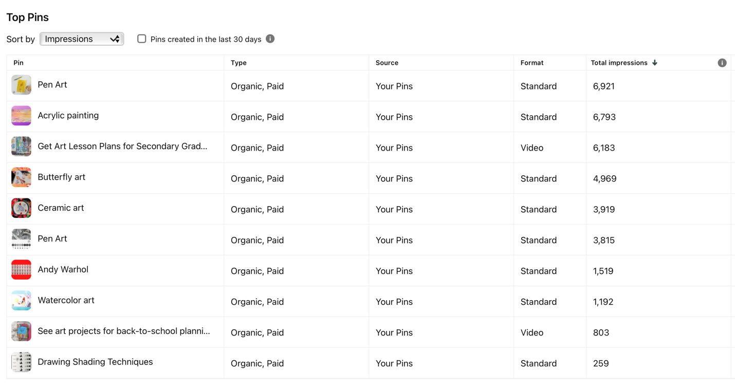Open Watercolor art pin thumbnail
The width and height of the screenshot is (735, 388).
[22, 301]
